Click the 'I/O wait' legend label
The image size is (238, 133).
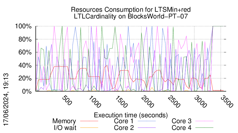[65, 128]
